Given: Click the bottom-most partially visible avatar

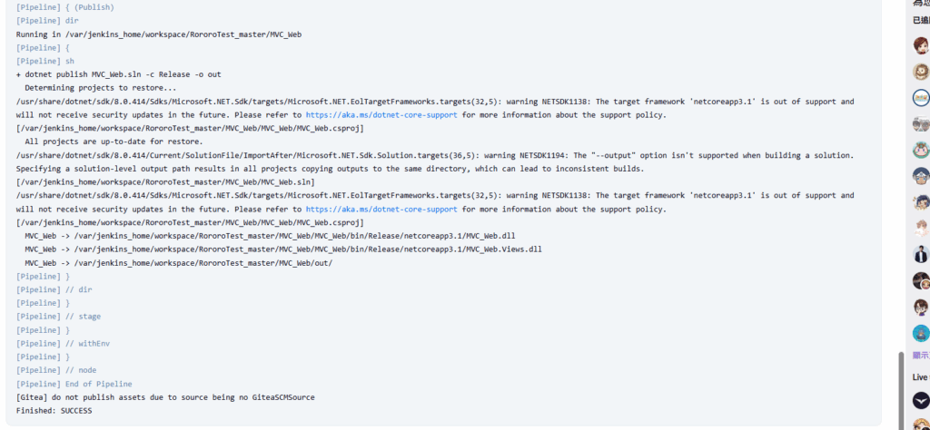Looking at the screenshot, I should pyautogui.click(x=920, y=425).
